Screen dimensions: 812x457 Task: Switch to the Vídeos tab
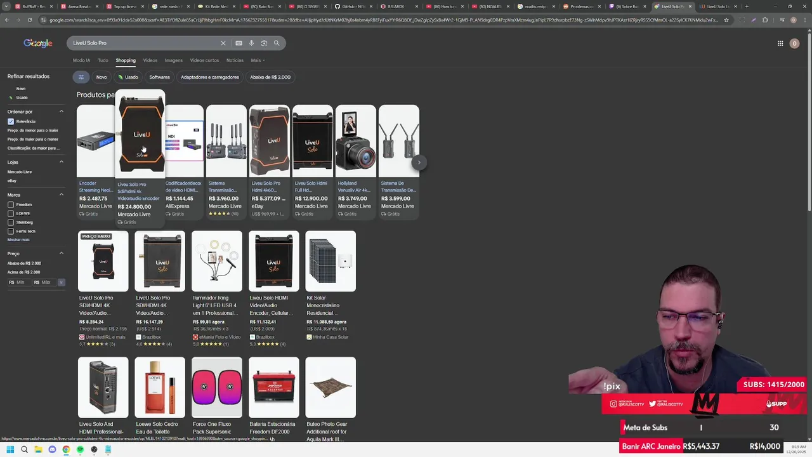(x=150, y=60)
